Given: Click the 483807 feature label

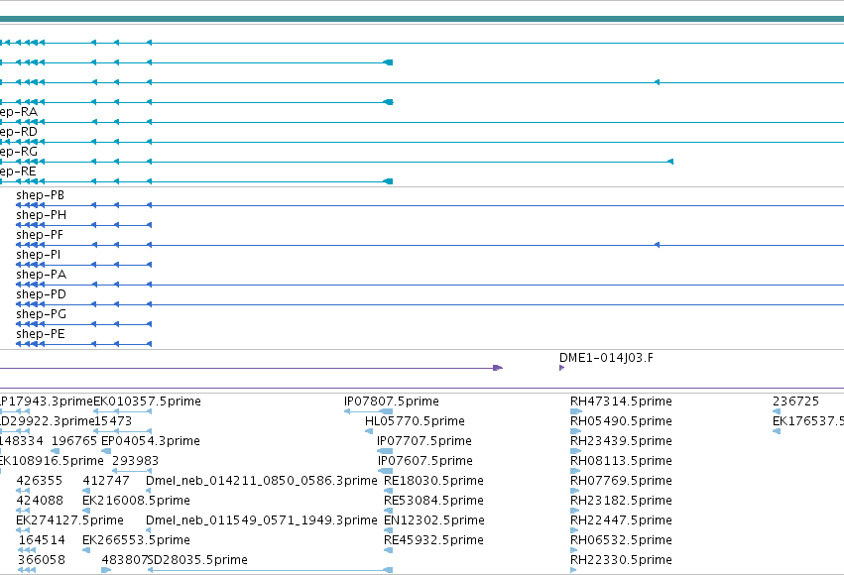Looking at the screenshot, I should (124, 560).
